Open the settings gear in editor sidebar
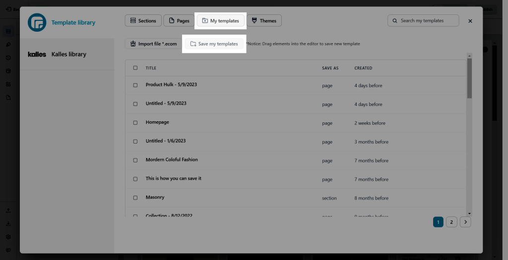Viewport: 508px width, 260px height. pos(8,237)
